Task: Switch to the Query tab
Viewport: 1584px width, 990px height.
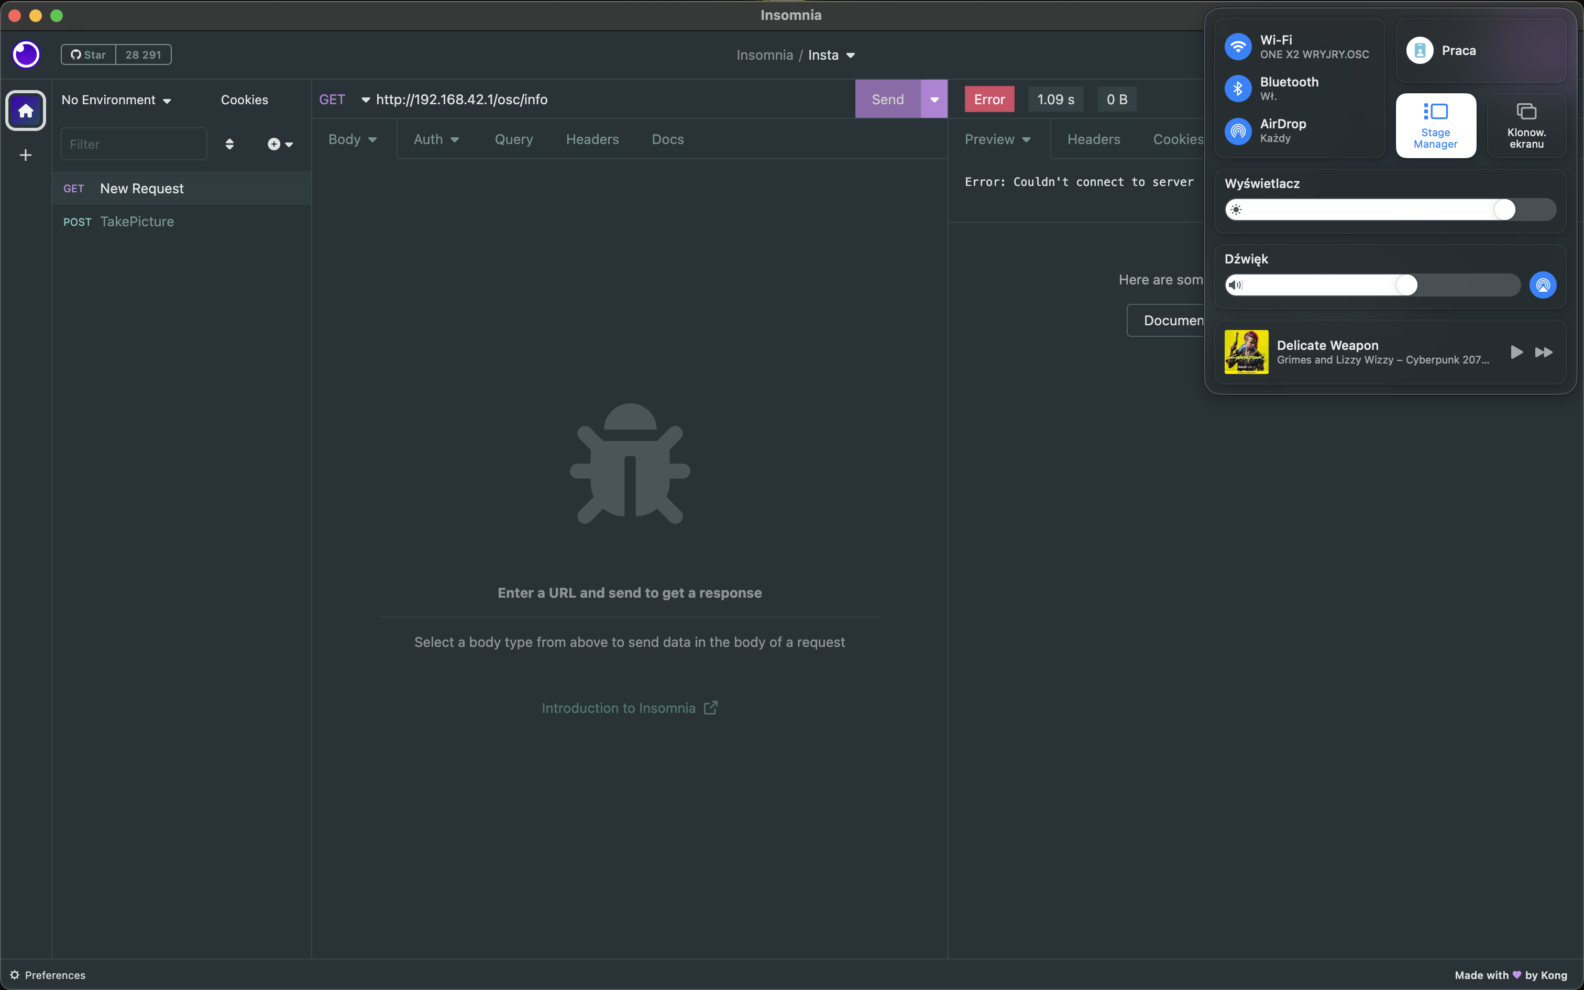Action: [513, 139]
